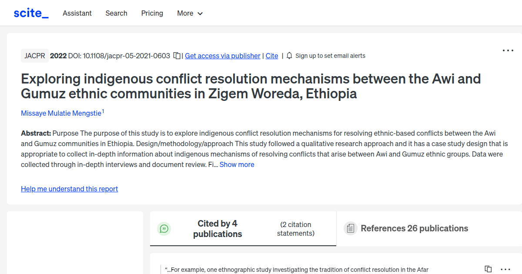This screenshot has height=274, width=522.
Task: Click Get access via publisher link
Action: 223,56
